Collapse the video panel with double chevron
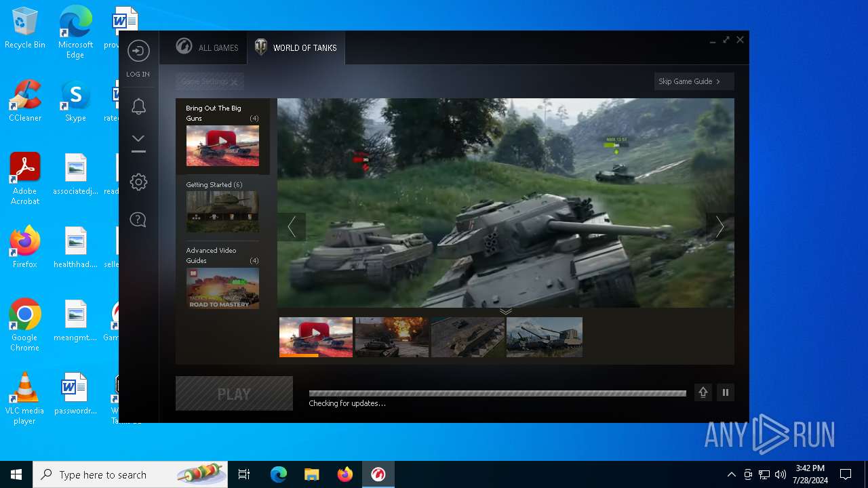Image resolution: width=868 pixels, height=488 pixels. tap(506, 312)
